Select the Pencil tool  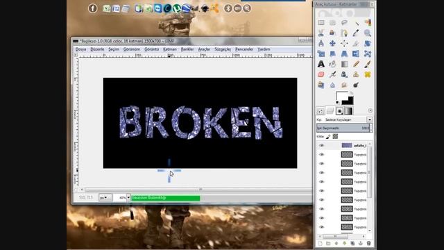pyautogui.click(x=356, y=64)
